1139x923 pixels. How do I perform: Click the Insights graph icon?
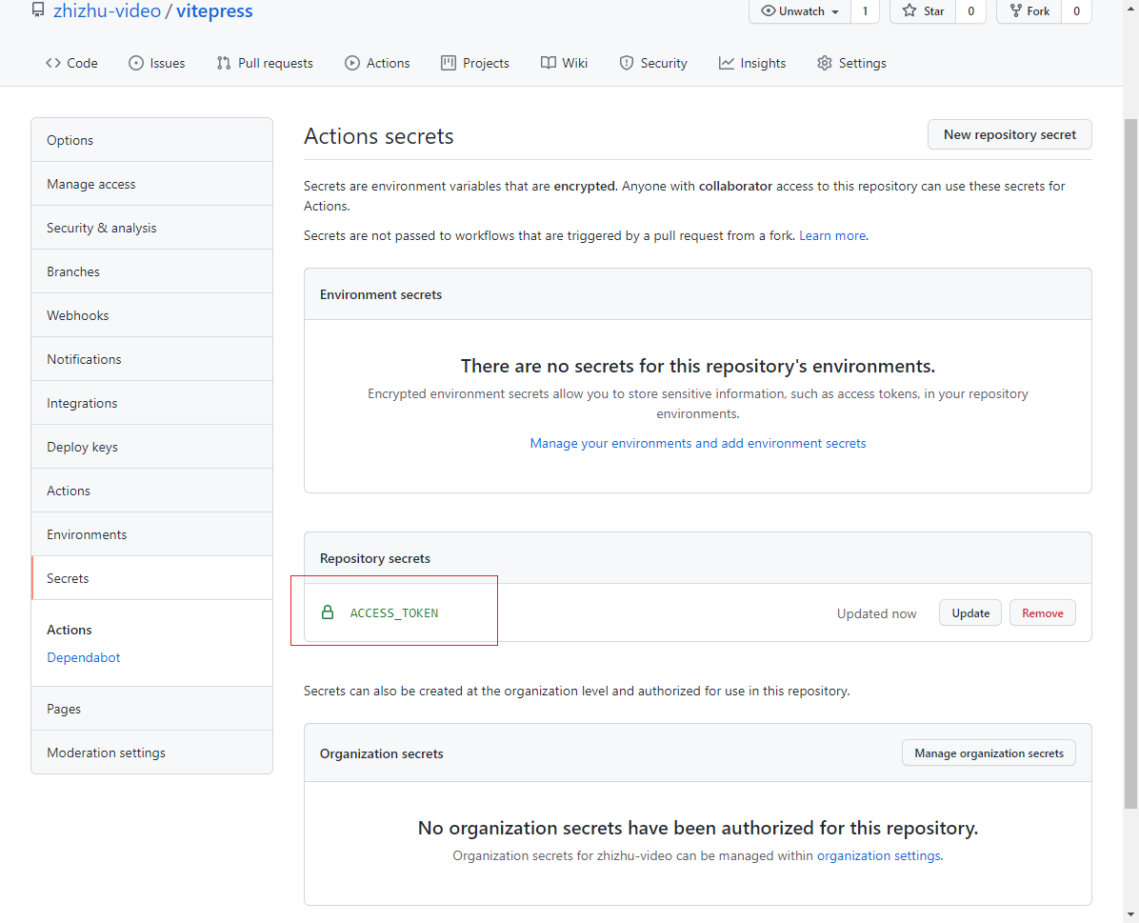[x=727, y=63]
